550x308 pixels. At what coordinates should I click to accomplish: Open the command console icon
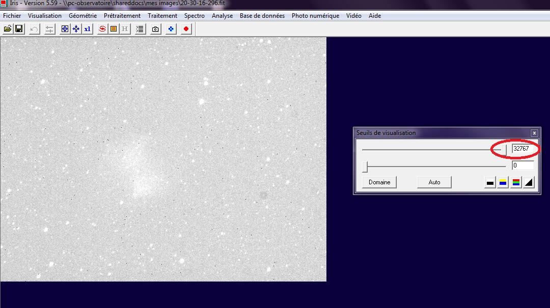139,29
